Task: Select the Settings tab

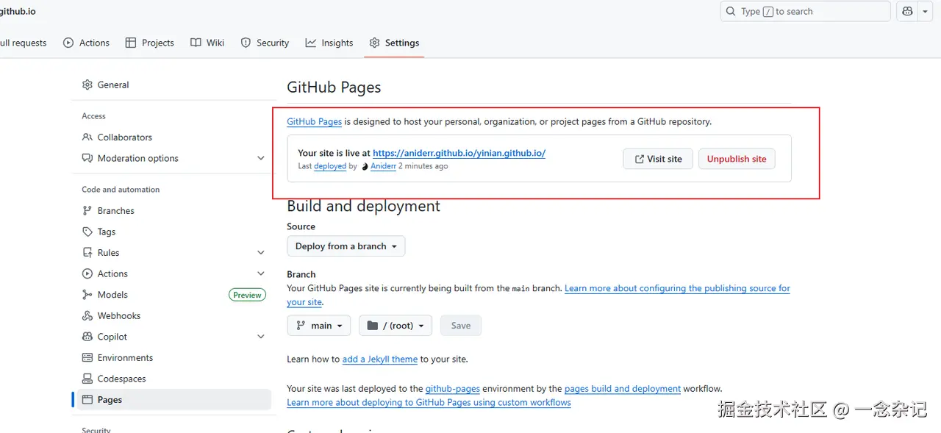Action: click(395, 43)
